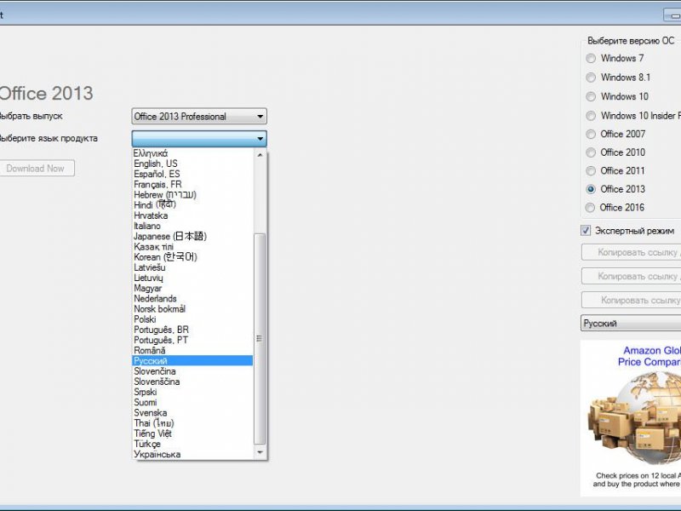Select the Office 2013 radio button

[591, 189]
